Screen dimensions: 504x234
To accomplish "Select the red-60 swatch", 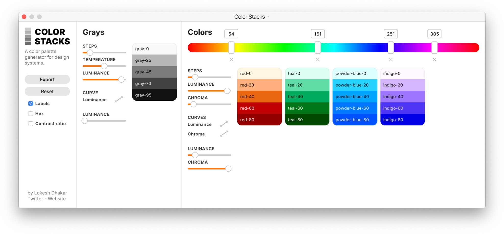I will pyautogui.click(x=259, y=108).
